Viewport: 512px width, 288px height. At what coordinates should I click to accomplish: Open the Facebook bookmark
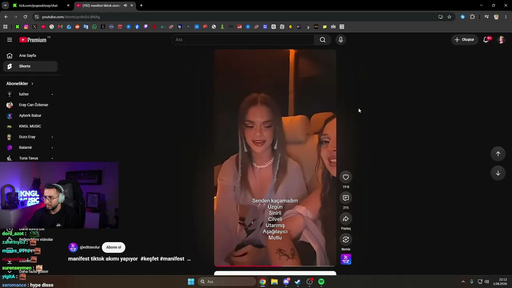point(137,27)
